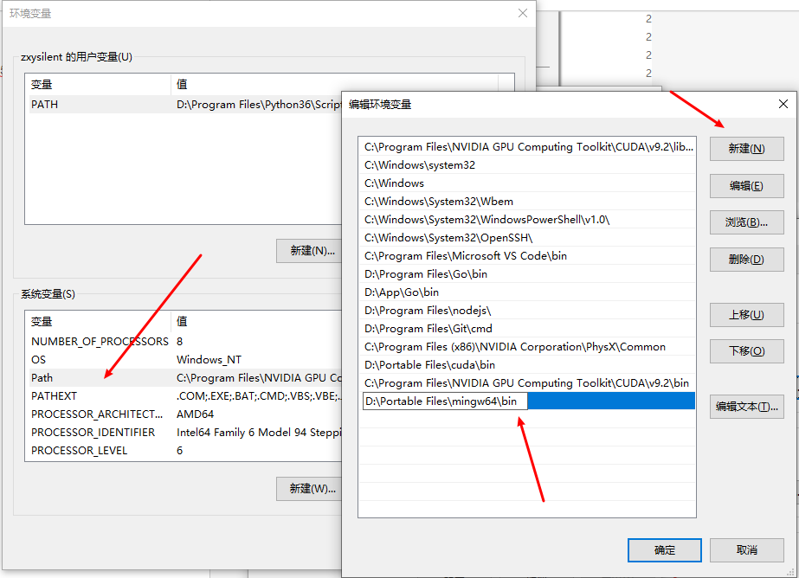Move entry down with 下移(O)
Viewport: 799px width, 578px height.
tap(746, 351)
